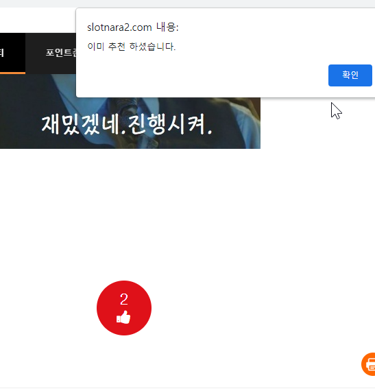Click the orange underline beneath the active tab

click(12, 73)
